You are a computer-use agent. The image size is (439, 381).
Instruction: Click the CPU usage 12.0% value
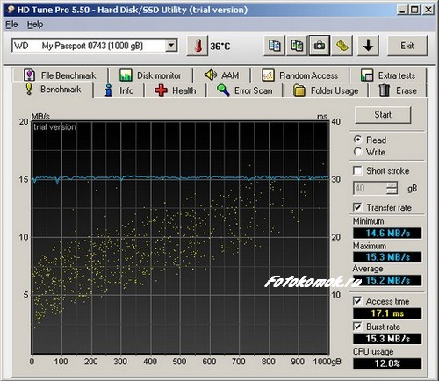[x=387, y=363]
